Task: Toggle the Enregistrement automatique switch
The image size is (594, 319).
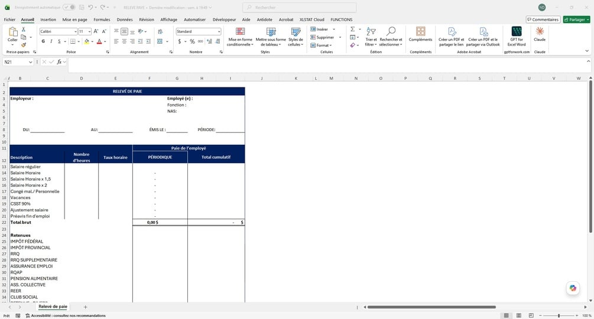Action: tap(69, 7)
